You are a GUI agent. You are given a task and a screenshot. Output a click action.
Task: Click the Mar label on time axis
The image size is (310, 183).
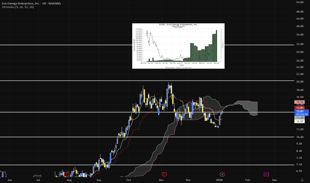275,180
